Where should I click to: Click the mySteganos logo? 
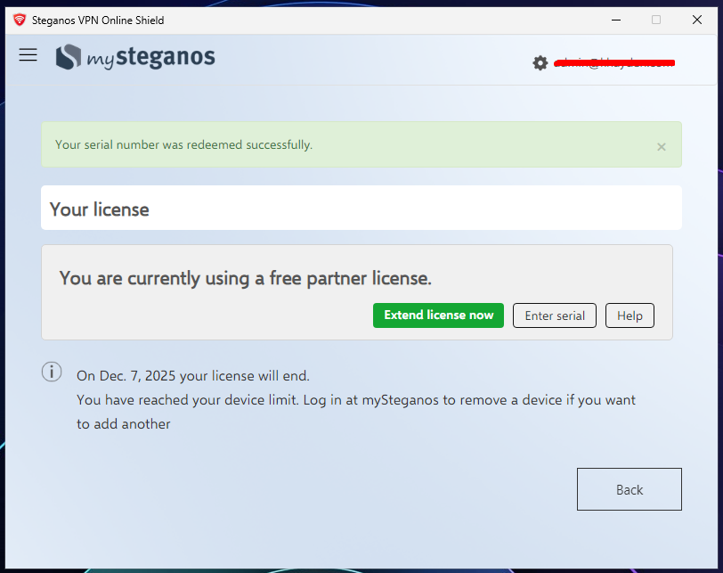(x=135, y=57)
